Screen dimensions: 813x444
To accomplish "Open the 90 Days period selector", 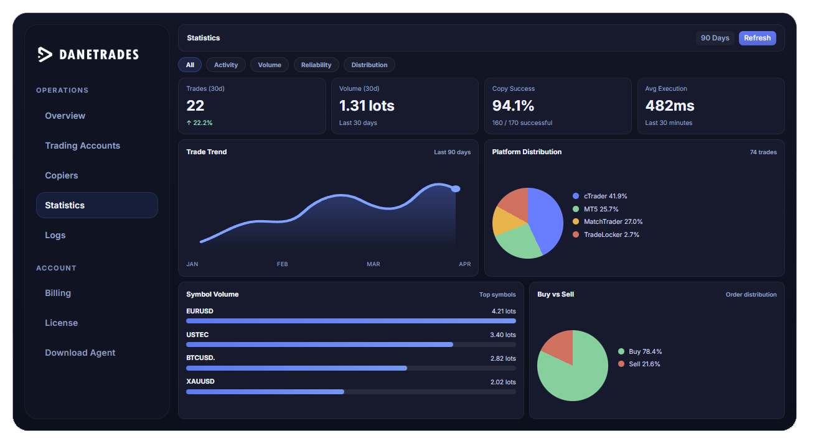I will pyautogui.click(x=715, y=38).
